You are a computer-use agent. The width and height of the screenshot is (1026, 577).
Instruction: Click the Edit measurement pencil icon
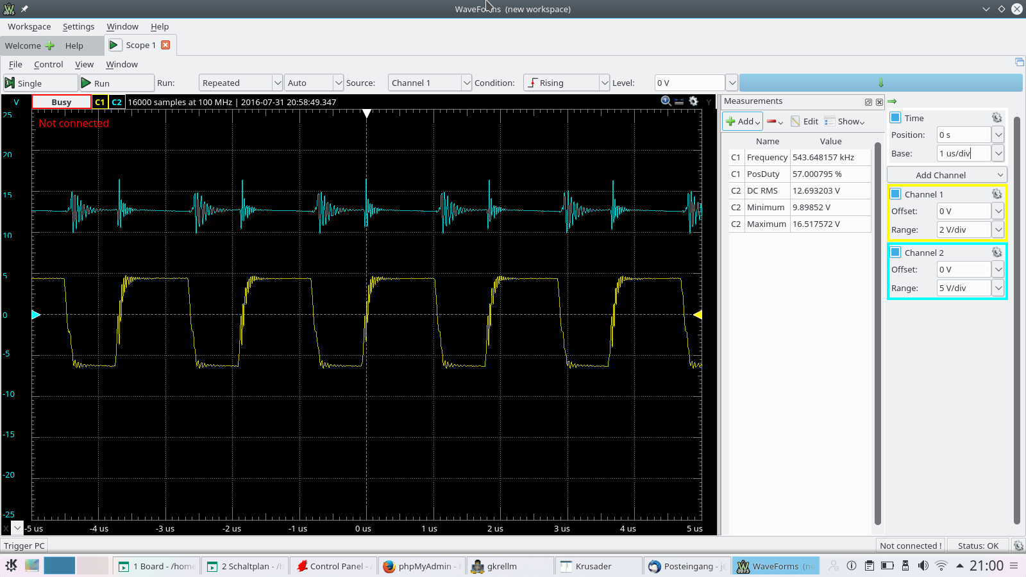tap(796, 121)
